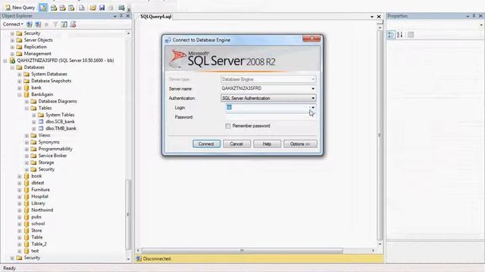Select the pubs database icon
The height and width of the screenshot is (272, 485).
pos(27,217)
